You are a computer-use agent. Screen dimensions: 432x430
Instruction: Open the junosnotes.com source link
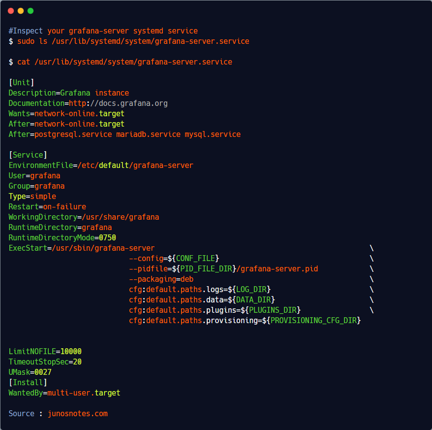tap(78, 414)
